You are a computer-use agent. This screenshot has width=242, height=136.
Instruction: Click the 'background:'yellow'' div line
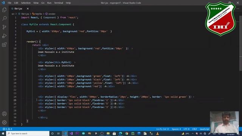coord(88,83)
